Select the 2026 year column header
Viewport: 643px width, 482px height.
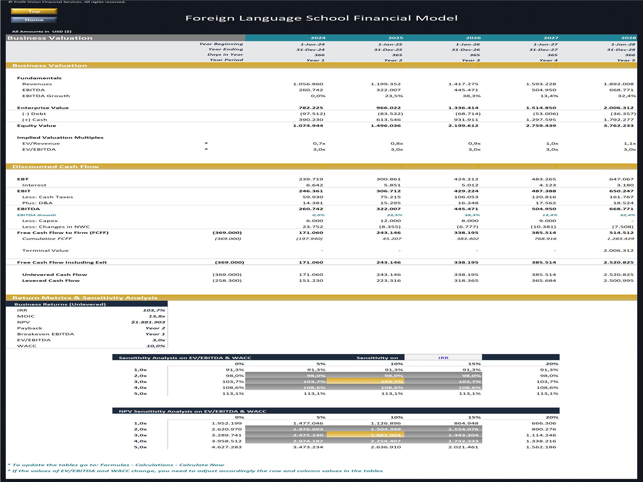(x=473, y=38)
